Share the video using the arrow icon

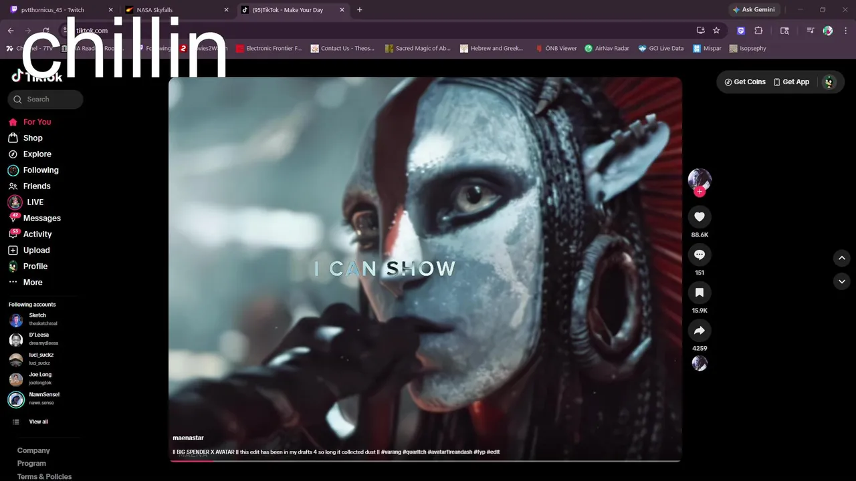[700, 331]
